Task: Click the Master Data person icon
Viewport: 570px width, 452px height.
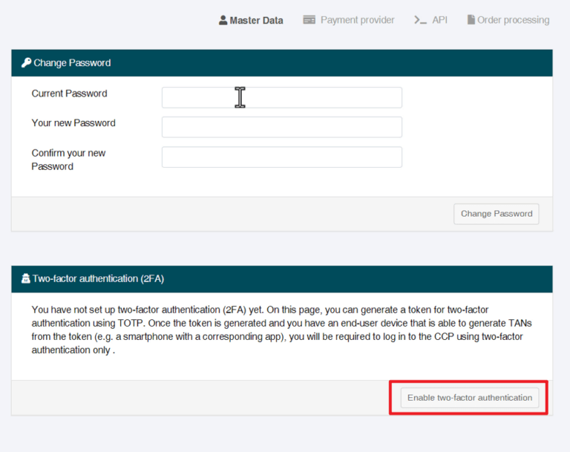Action: click(223, 20)
